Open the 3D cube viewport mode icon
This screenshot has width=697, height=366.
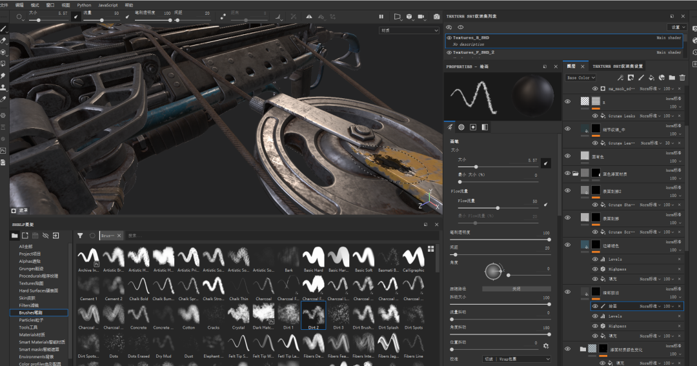[x=409, y=16]
